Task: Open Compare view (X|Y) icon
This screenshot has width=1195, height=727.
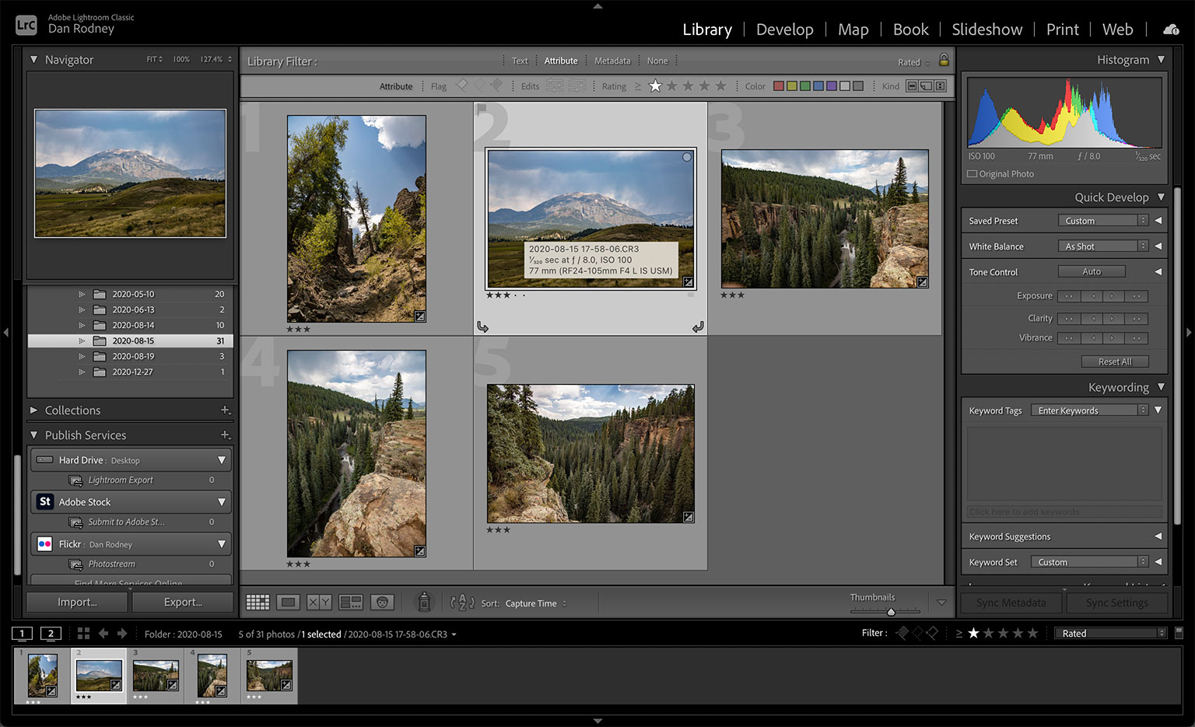Action: pyautogui.click(x=319, y=603)
